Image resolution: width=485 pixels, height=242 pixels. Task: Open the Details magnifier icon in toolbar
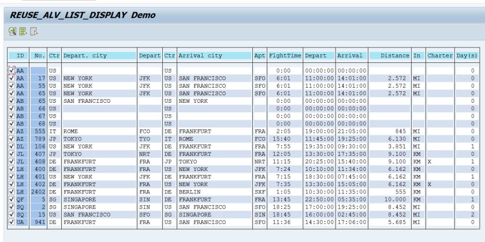[12, 31]
